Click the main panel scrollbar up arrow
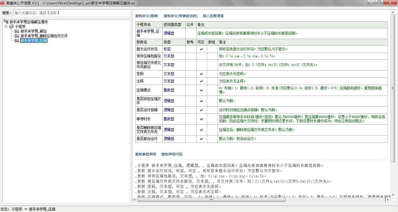The height and width of the screenshot is (212, 398). (393, 12)
